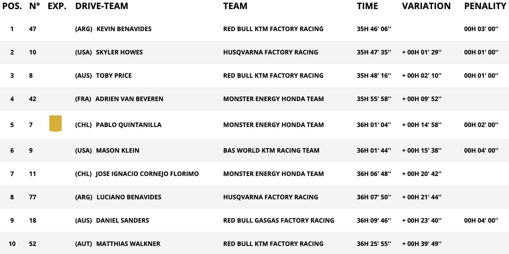
Task: Click the TIME column header
Action: click(x=367, y=6)
